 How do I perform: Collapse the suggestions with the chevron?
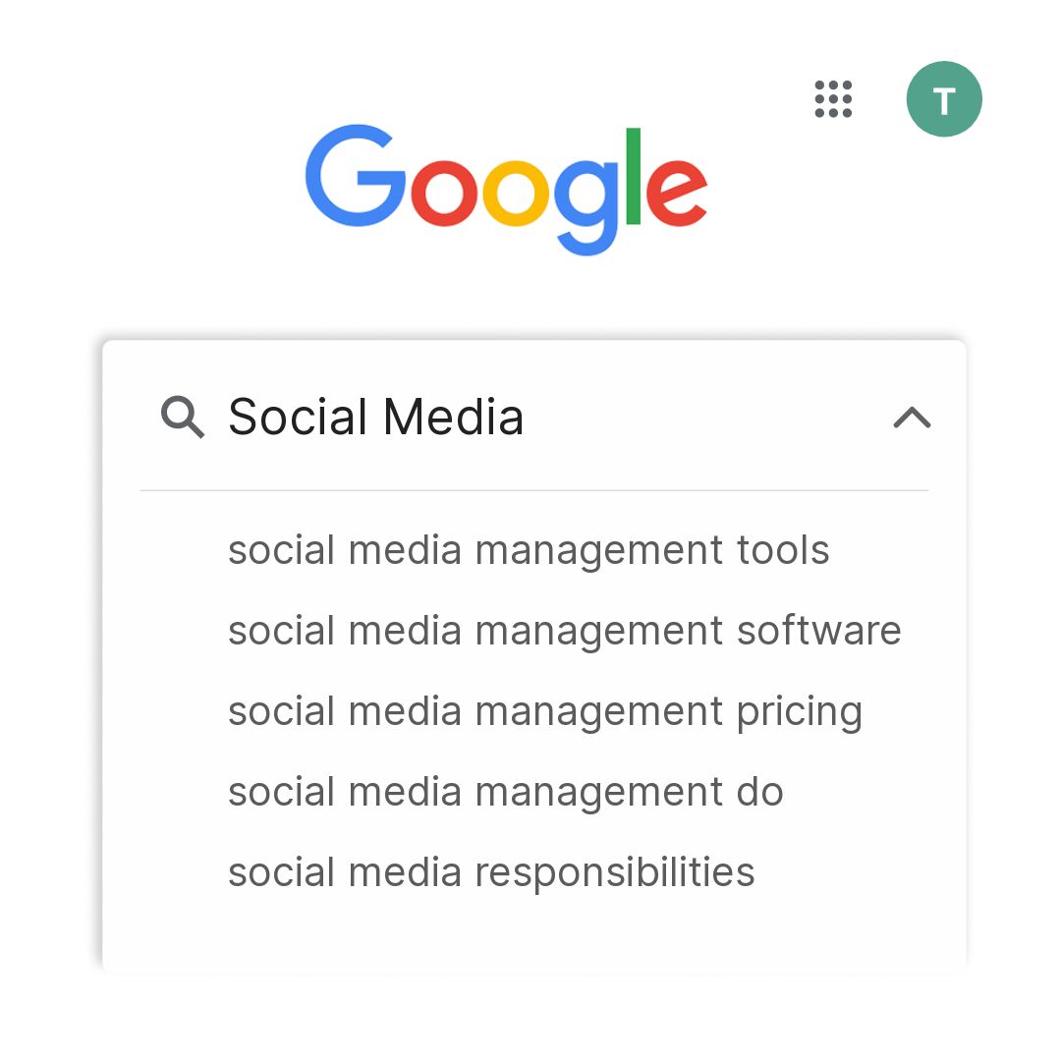point(913,418)
